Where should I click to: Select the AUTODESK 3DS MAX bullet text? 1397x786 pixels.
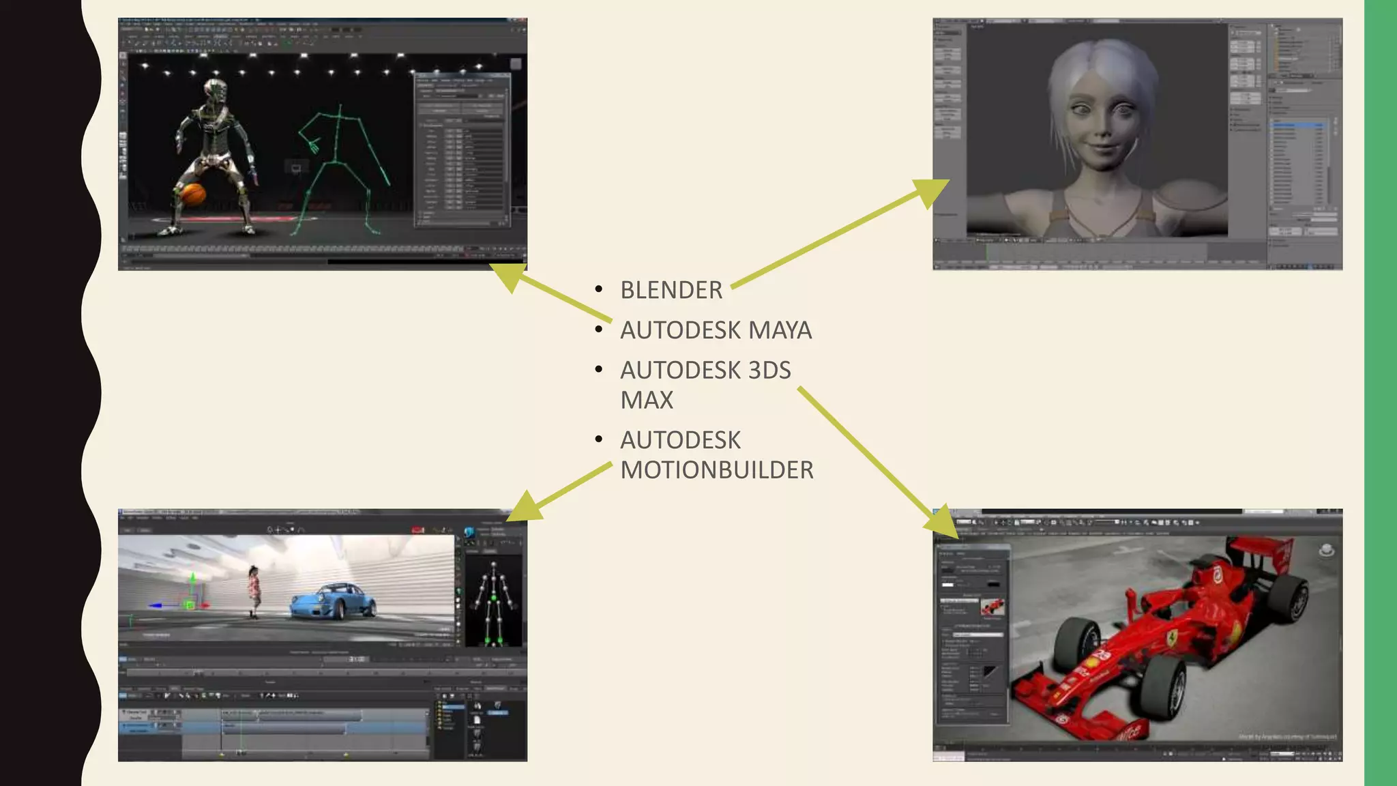[705, 385]
